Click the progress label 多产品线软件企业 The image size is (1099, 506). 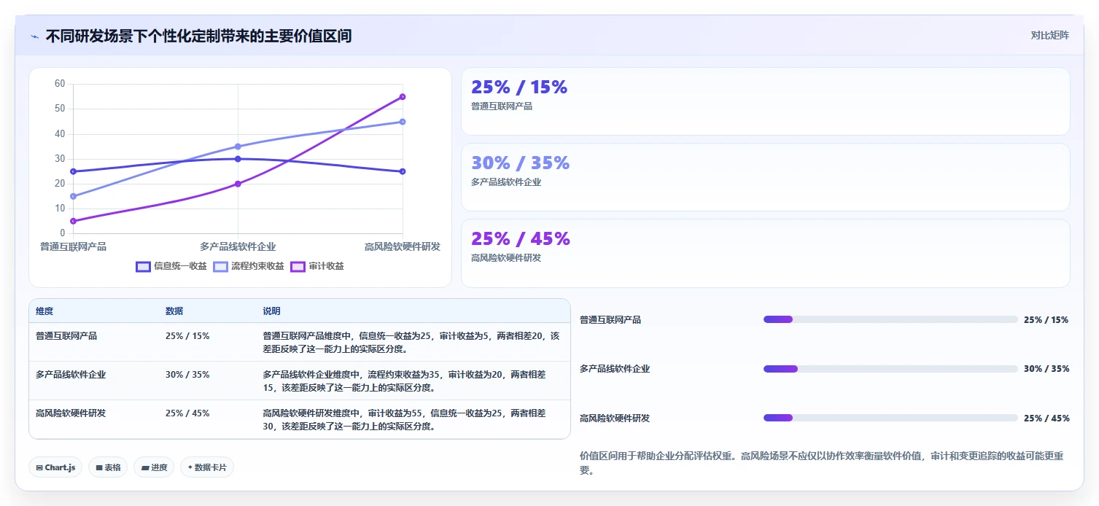pos(615,369)
